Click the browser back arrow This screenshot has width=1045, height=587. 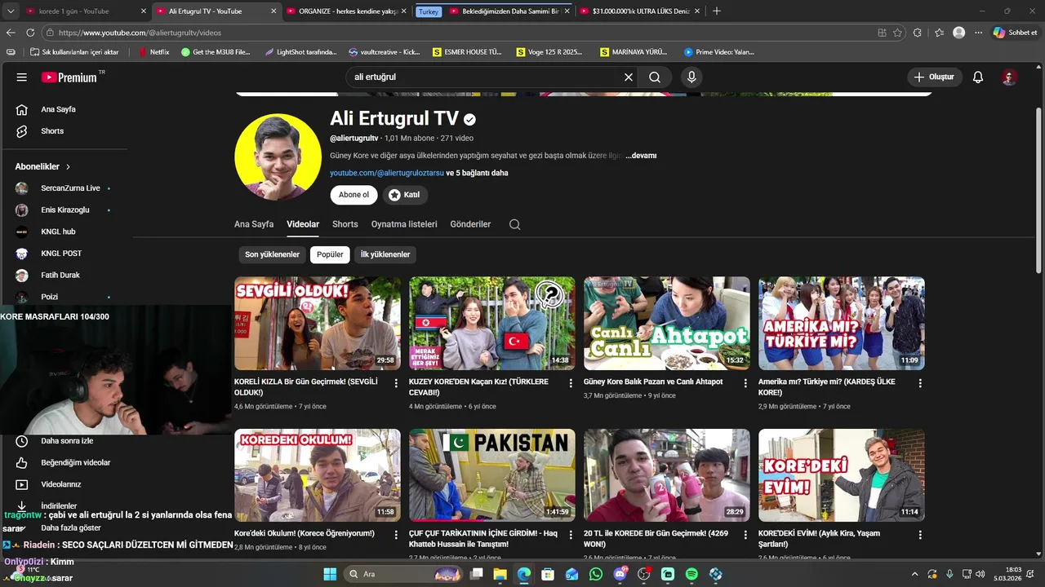pos(11,33)
